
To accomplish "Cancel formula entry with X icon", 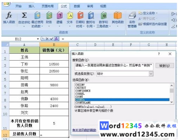I will (x=47, y=39).
